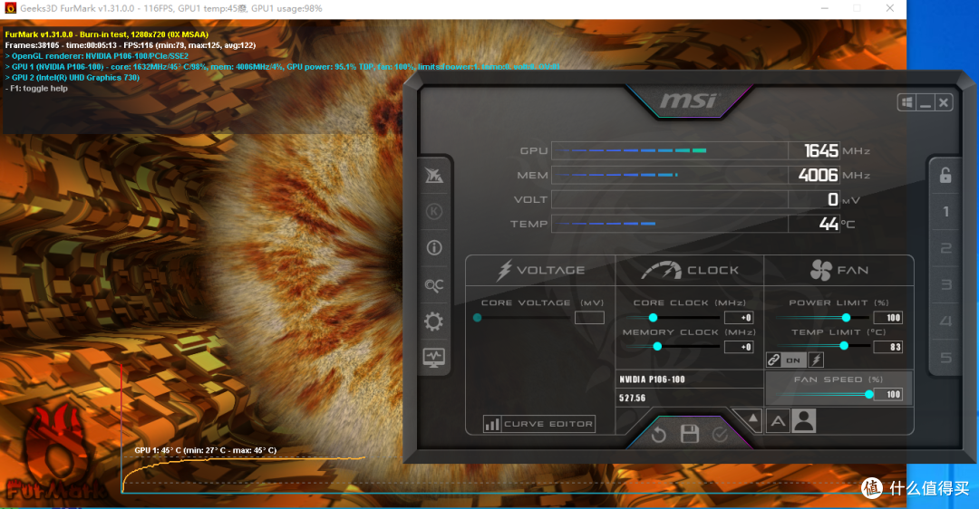Viewport: 979px width, 509px height.
Task: Open the MSI fighter jet gaming app icon
Action: tap(434, 176)
